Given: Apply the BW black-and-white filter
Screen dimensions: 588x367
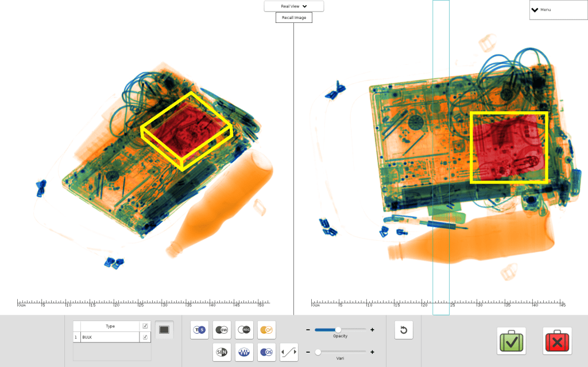Looking at the screenshot, I should point(222,330).
